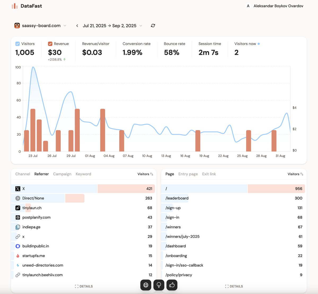318x294 pixels.
Task: Click the tinylaunch.beehiiv.com link icon
Action: [18, 275]
